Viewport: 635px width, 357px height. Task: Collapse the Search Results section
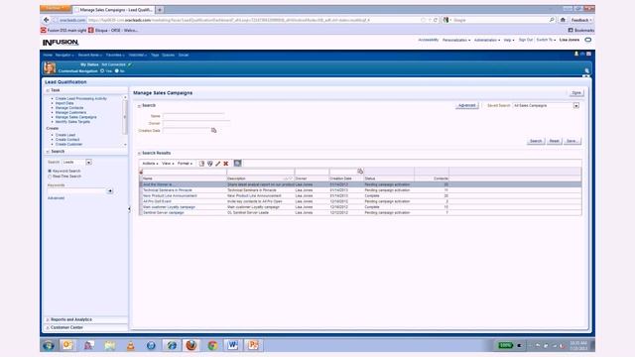139,154
